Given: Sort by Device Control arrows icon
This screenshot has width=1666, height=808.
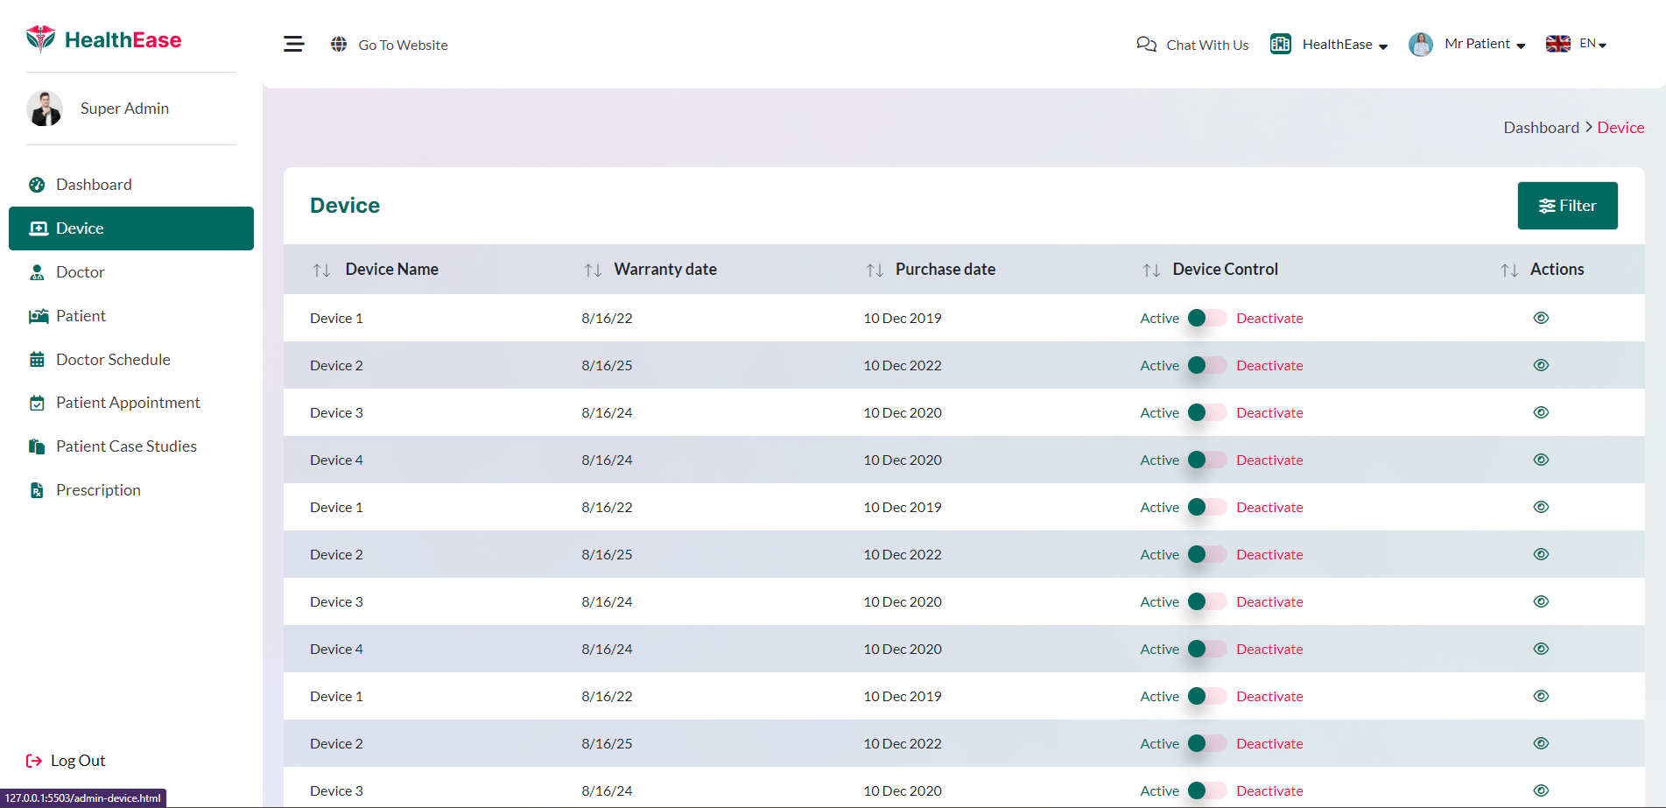Looking at the screenshot, I should click(x=1151, y=270).
